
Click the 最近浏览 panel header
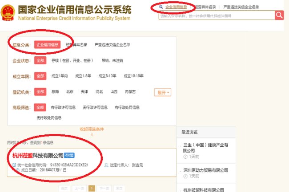click(x=206, y=132)
